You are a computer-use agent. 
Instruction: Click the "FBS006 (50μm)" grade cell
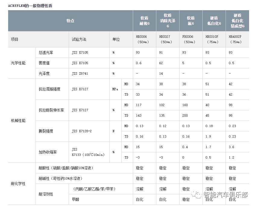[x=191, y=39]
